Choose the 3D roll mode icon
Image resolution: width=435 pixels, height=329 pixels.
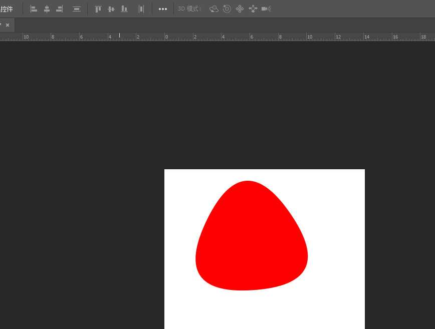[x=227, y=9]
